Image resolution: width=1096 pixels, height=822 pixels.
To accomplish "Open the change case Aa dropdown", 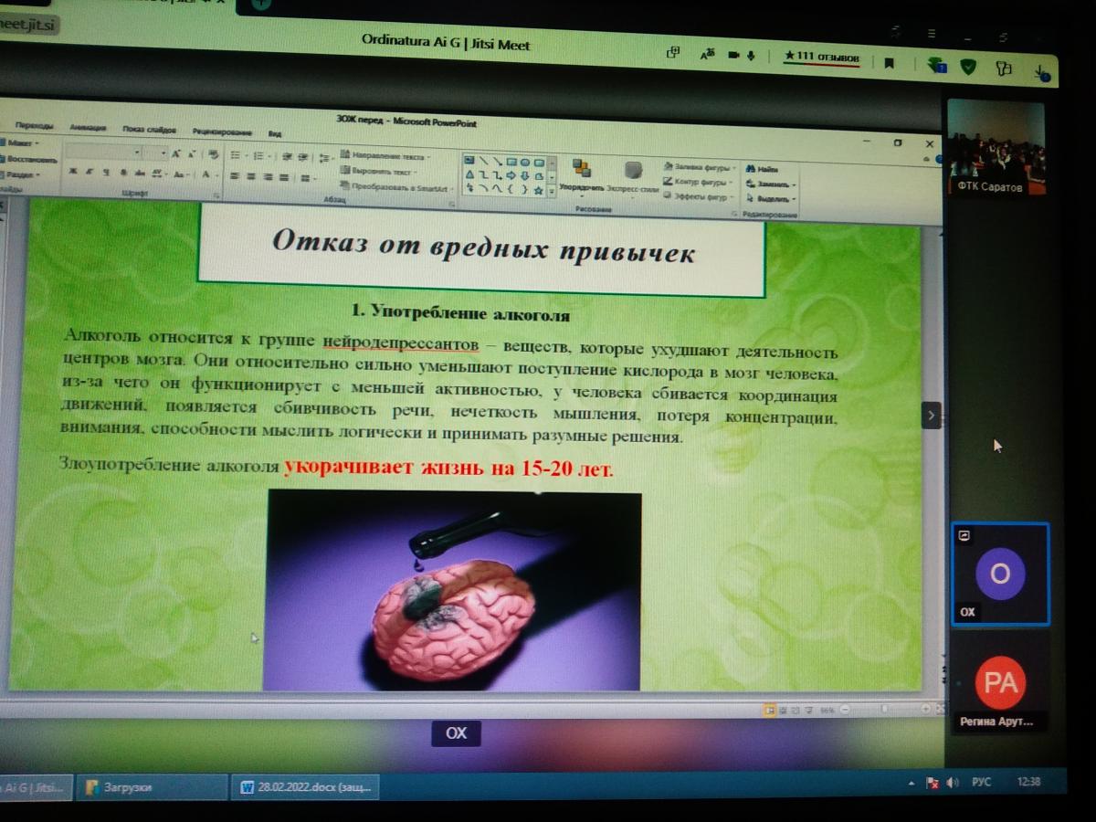I will [180, 174].
